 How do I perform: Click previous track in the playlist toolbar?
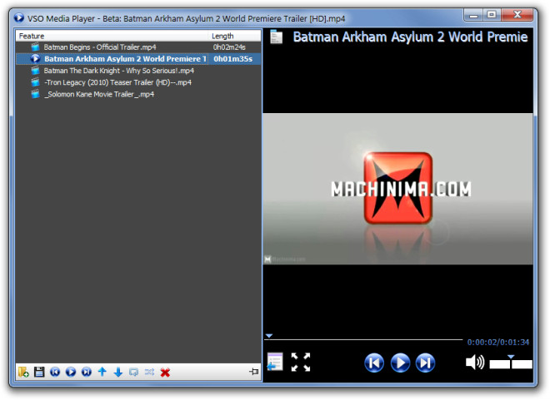coord(55,372)
